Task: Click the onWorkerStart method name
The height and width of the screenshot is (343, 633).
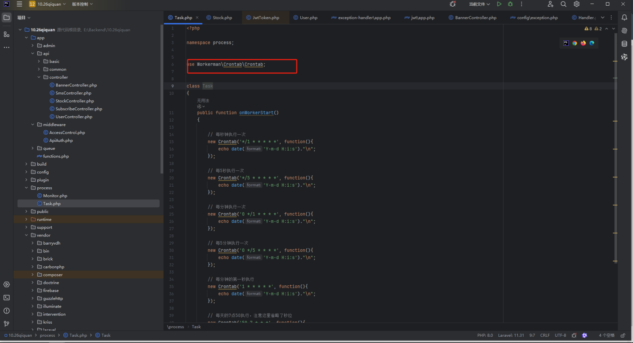Action: click(256, 113)
